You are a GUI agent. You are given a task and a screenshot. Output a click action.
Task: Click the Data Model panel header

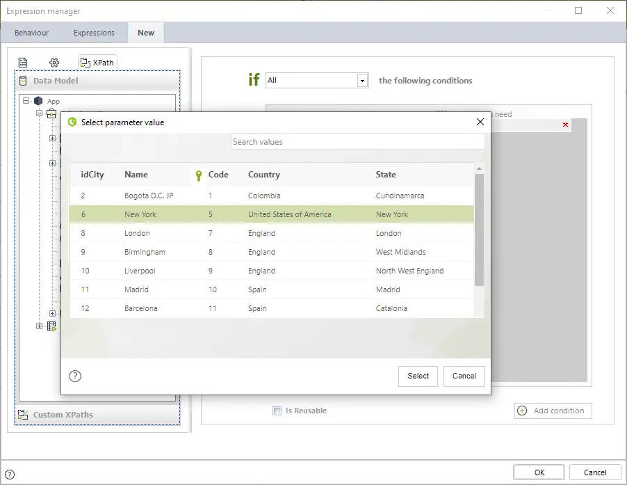point(97,81)
